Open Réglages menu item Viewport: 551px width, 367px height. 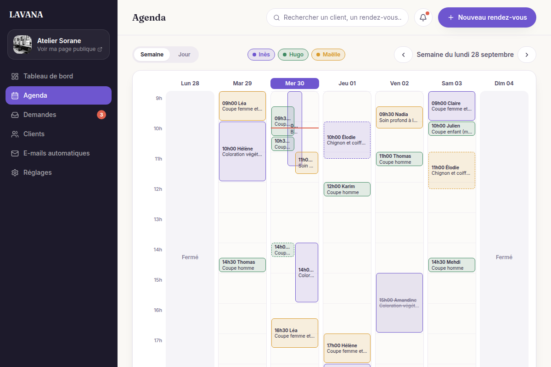click(x=58, y=172)
